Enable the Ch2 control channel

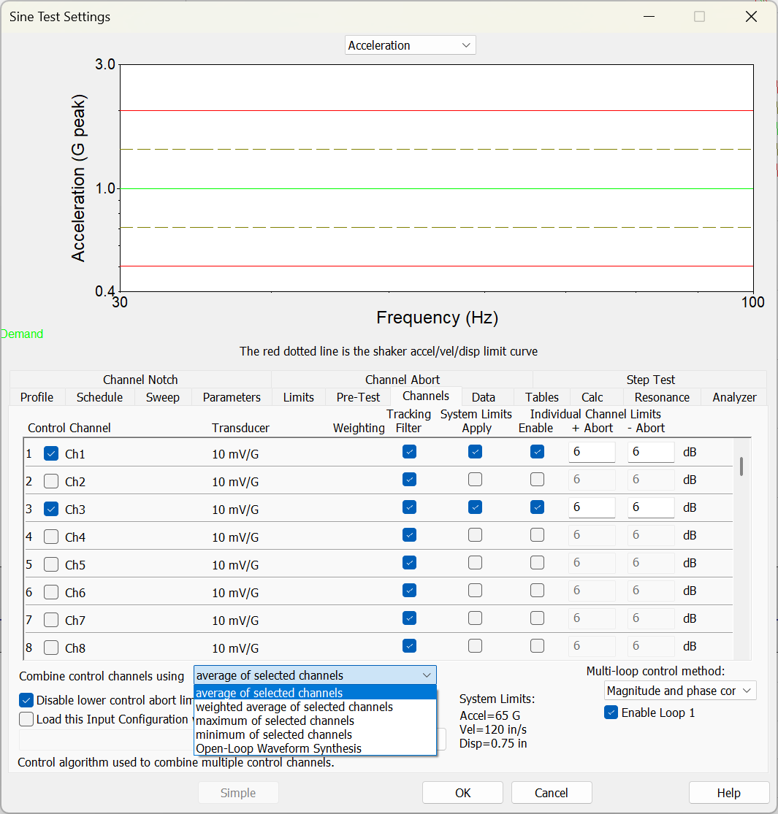[50, 480]
